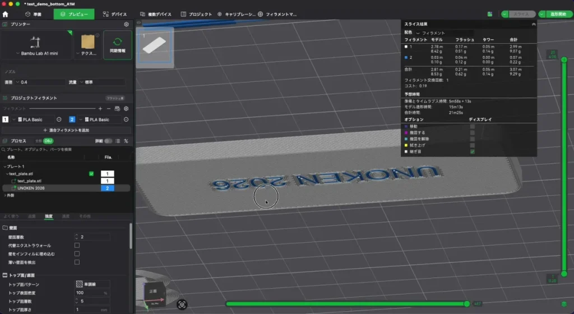Screen dimensions: 574x314
Task: Open the デバイス tab
Action: pos(115,14)
